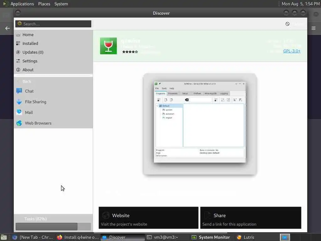Show the Installed applications list
The height and width of the screenshot is (241, 321).
pyautogui.click(x=53, y=43)
